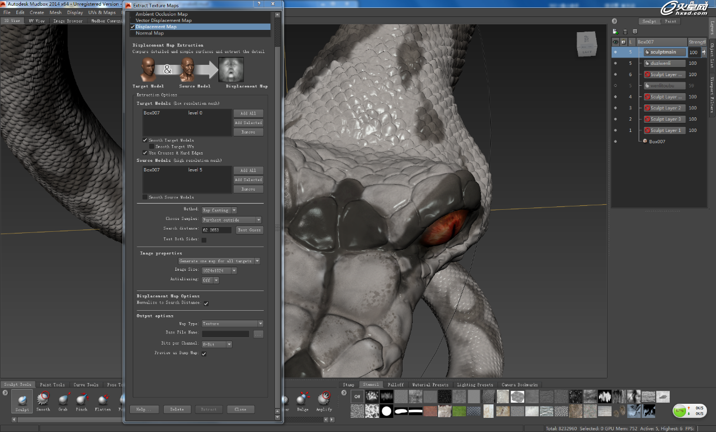Switch to Curve Tools tab

pos(86,385)
